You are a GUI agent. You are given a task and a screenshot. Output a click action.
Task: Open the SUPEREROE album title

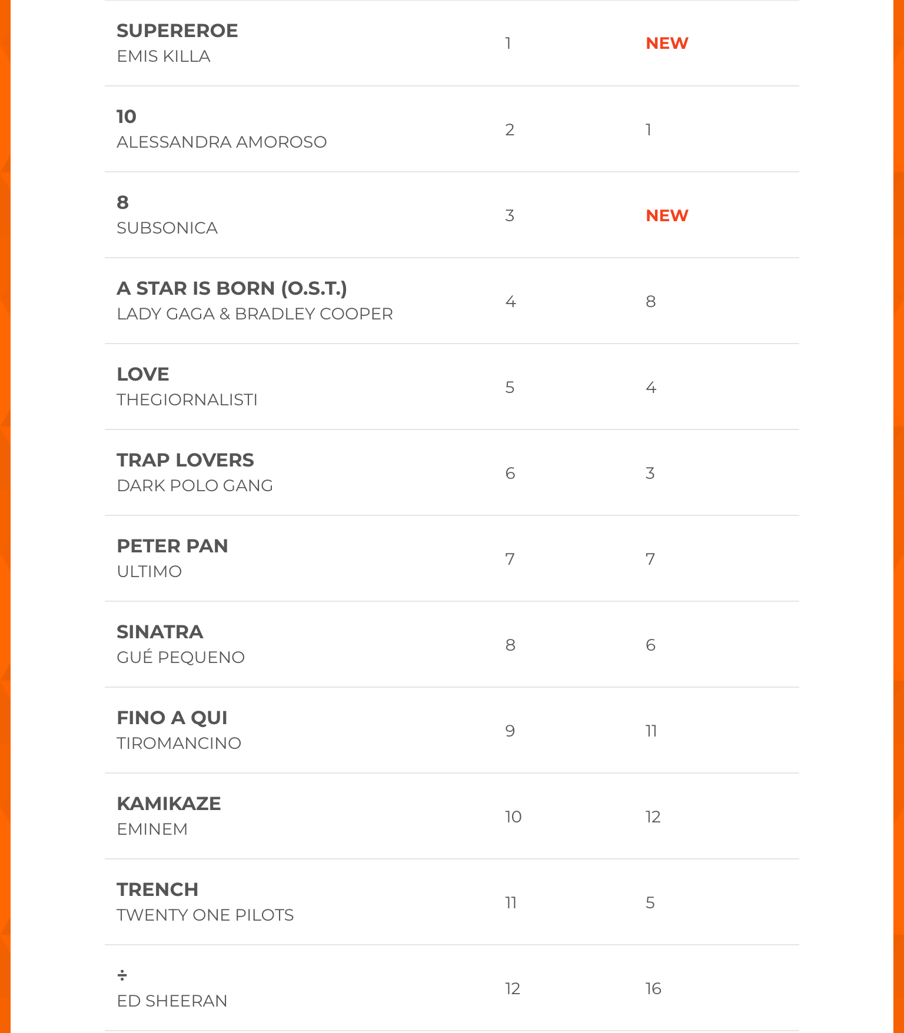coord(177,31)
